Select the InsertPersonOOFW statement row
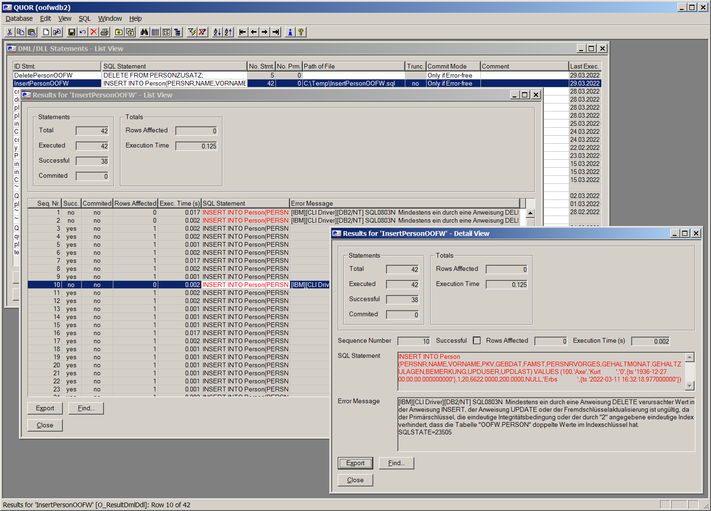 coord(307,83)
